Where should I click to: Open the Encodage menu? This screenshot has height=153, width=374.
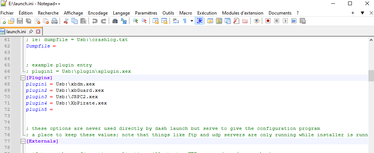pyautogui.click(x=98, y=13)
